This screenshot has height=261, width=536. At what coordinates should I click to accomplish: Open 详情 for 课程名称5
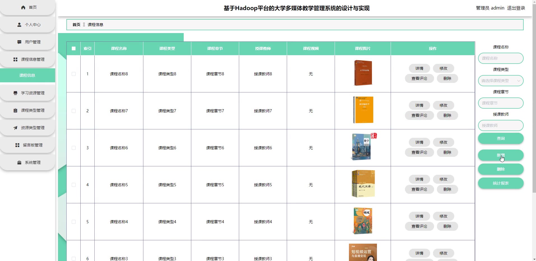pos(419,179)
